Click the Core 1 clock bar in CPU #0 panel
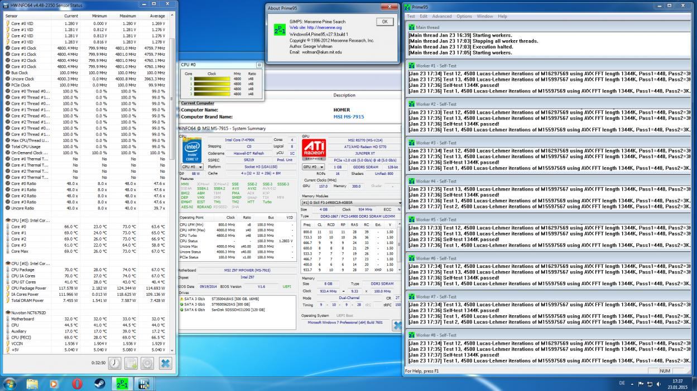Viewport: 697px width, 391px height. point(211,84)
